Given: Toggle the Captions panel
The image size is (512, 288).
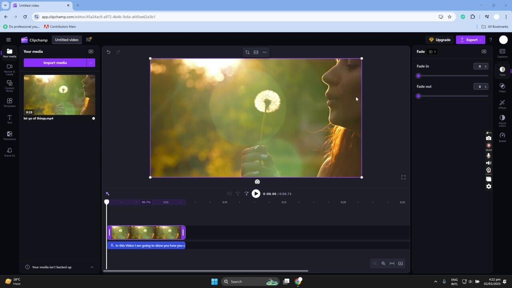Looking at the screenshot, I should click(502, 53).
